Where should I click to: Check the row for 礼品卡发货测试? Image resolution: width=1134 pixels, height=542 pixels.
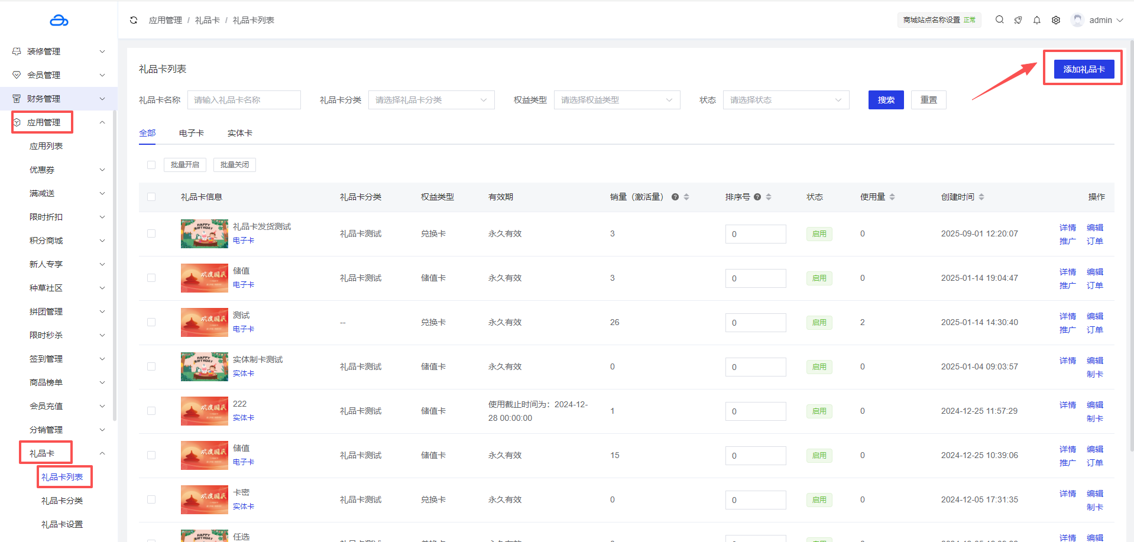click(x=151, y=233)
